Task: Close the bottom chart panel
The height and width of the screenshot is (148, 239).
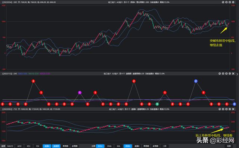Action: pyautogui.click(x=233, y=109)
